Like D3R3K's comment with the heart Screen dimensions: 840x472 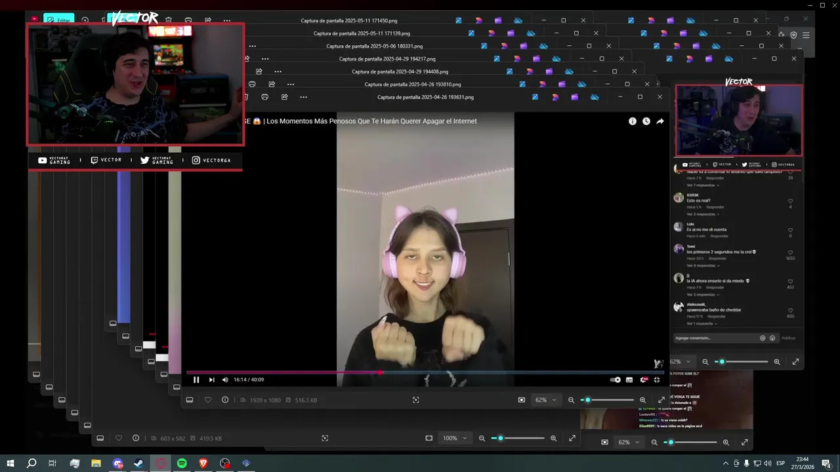790,201
